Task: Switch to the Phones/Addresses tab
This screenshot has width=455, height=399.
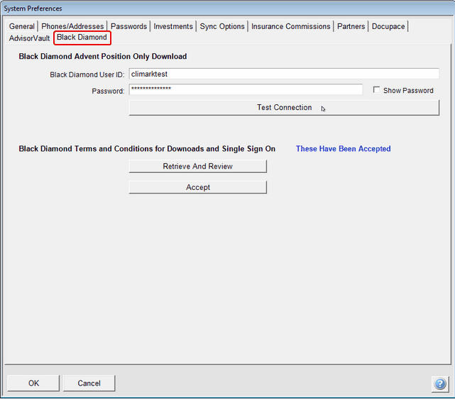Action: [x=72, y=26]
